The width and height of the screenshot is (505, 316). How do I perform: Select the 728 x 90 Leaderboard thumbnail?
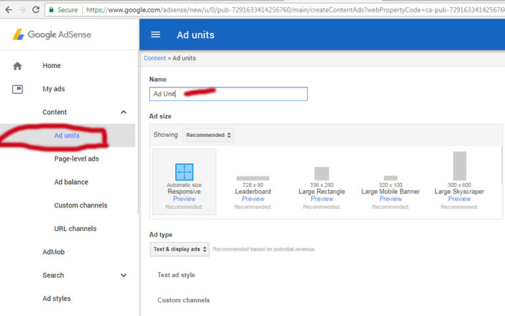point(252,178)
